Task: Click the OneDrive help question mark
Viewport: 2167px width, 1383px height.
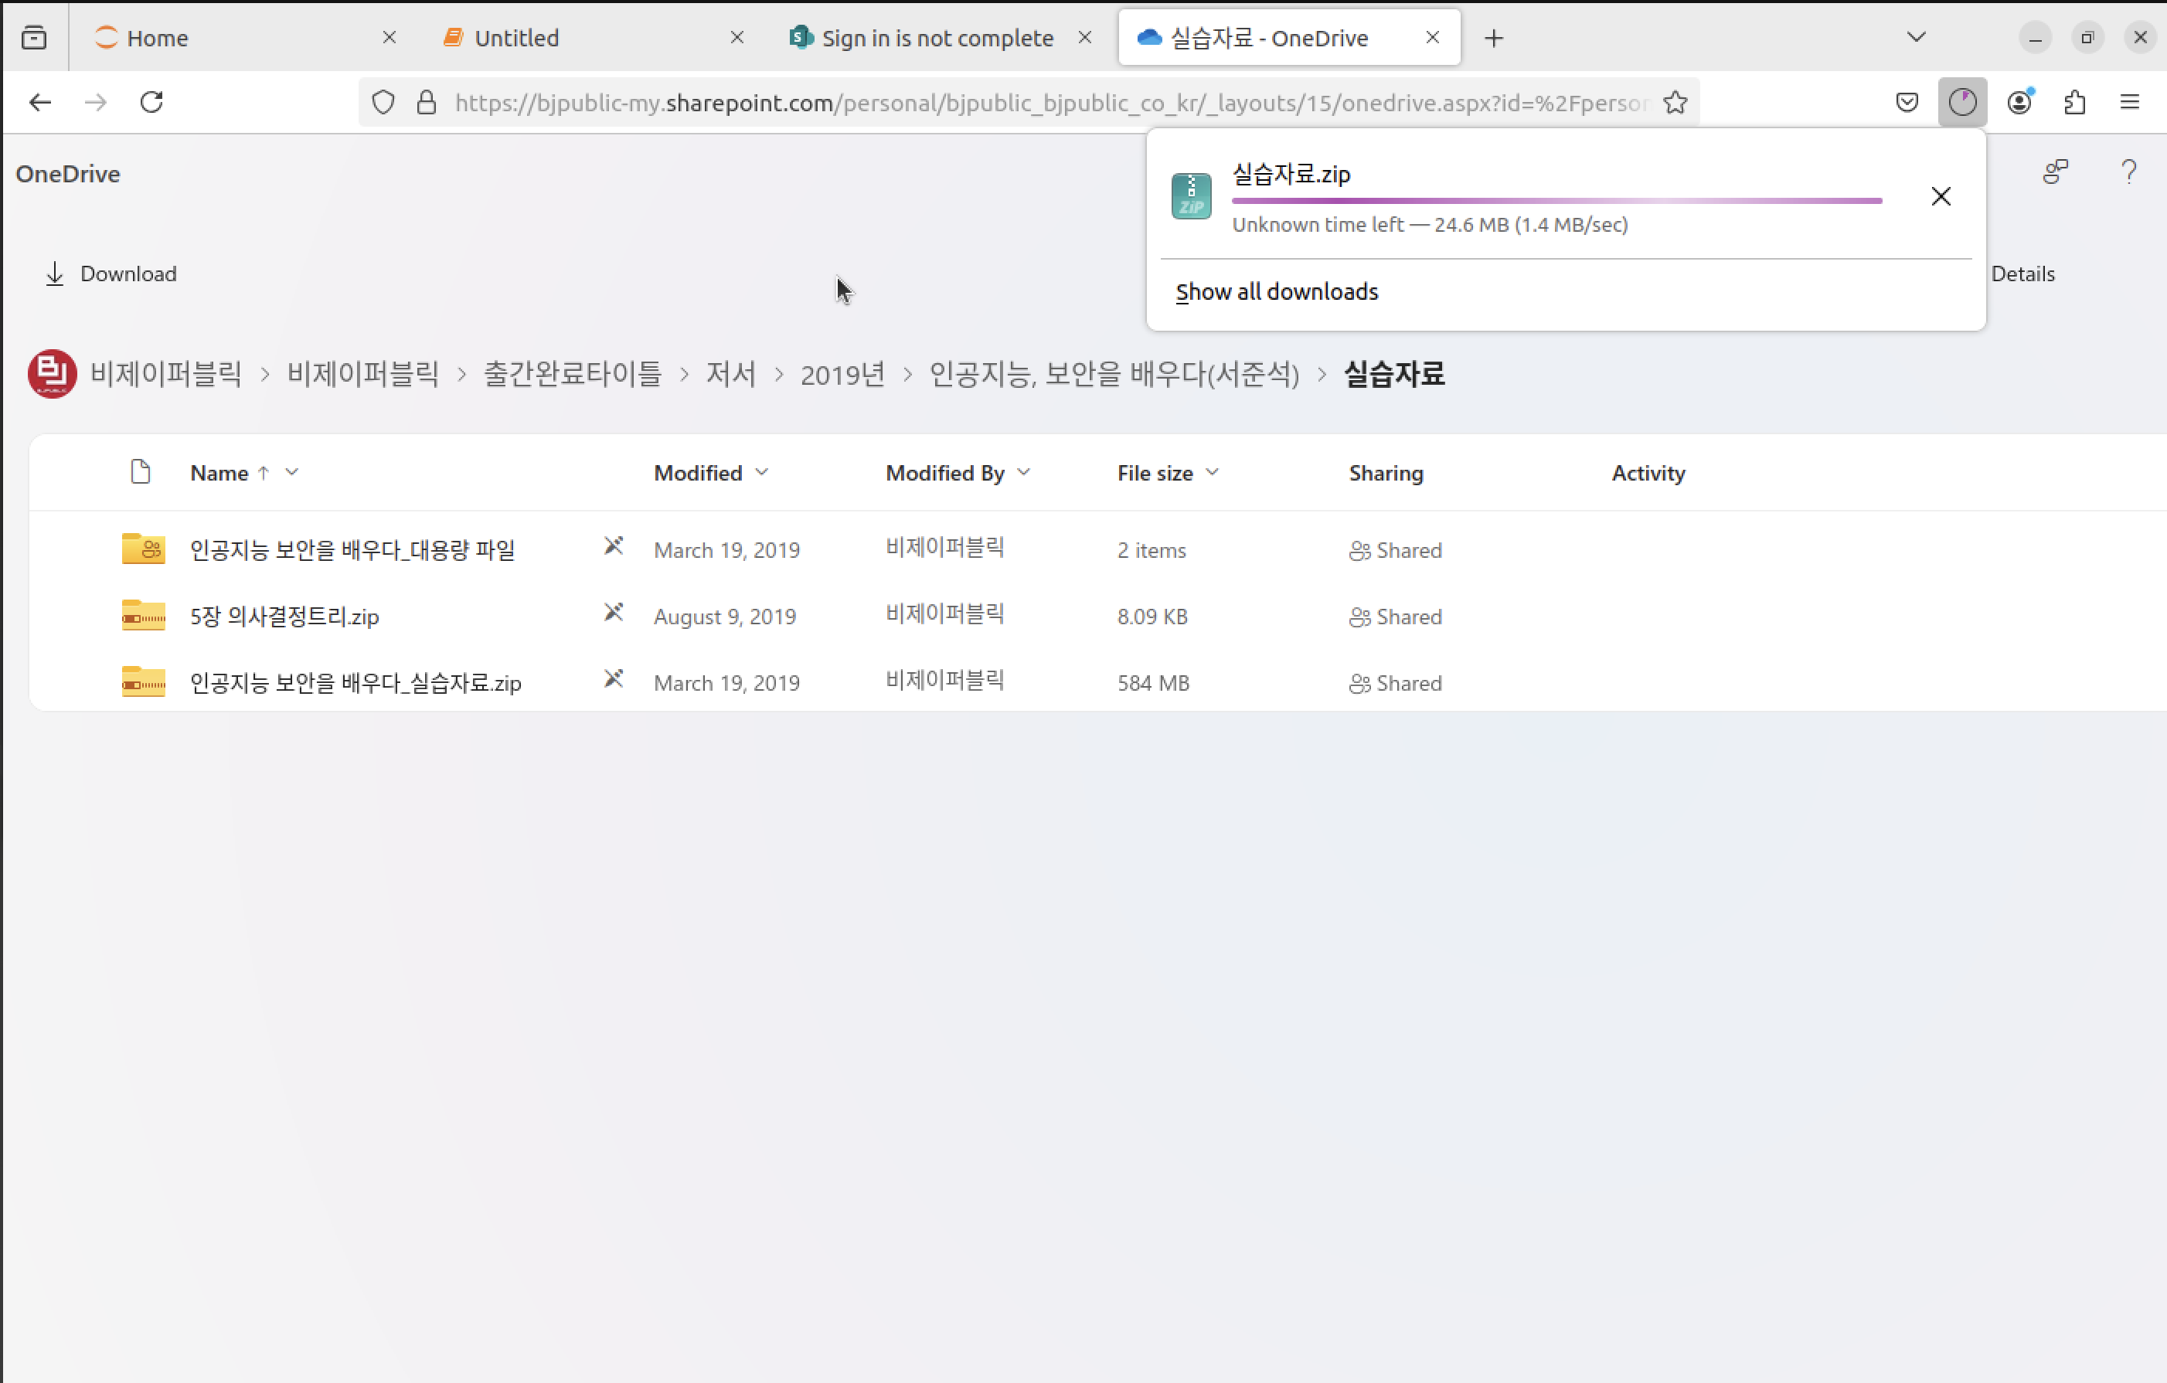Action: coord(2128,171)
